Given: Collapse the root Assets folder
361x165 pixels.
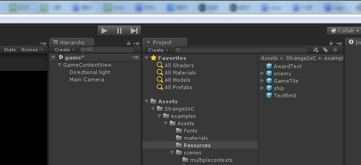Looking at the screenshot, I should pos(146,101).
